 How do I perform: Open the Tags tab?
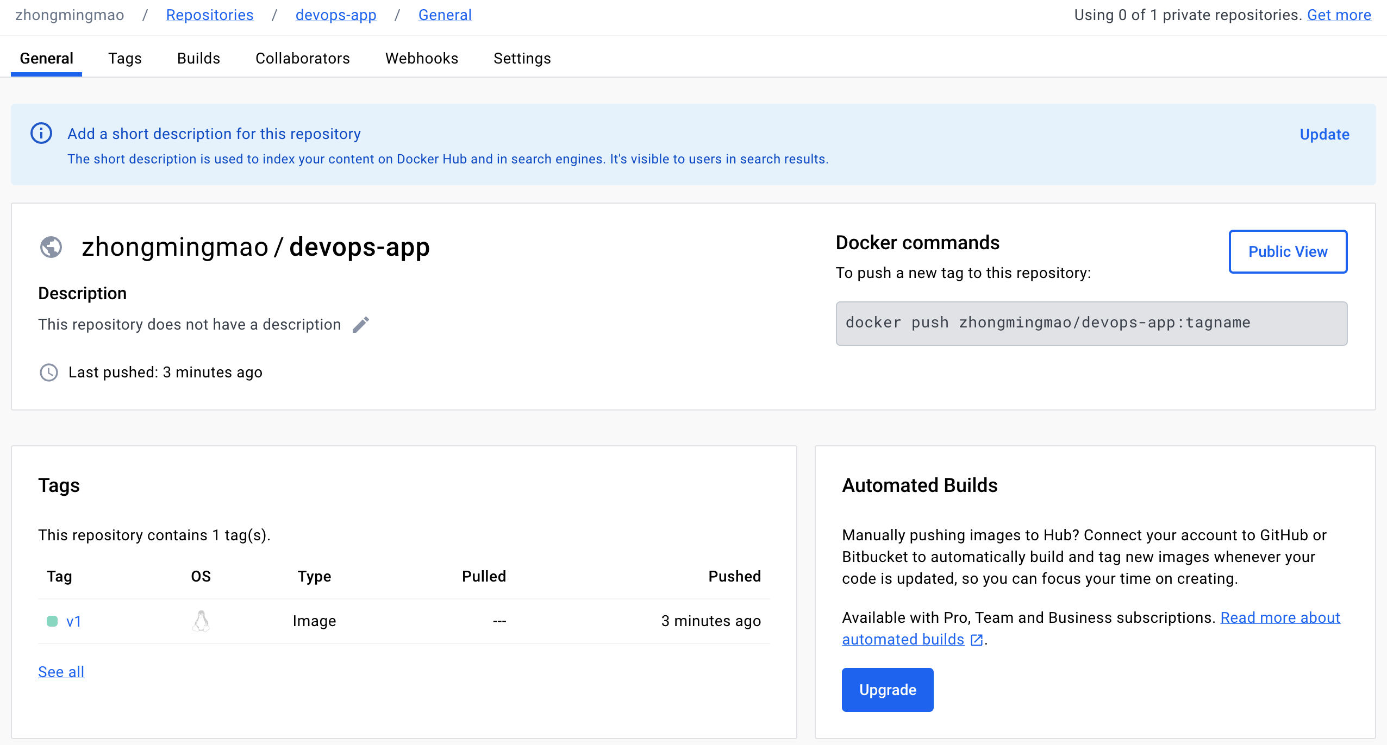click(x=124, y=58)
